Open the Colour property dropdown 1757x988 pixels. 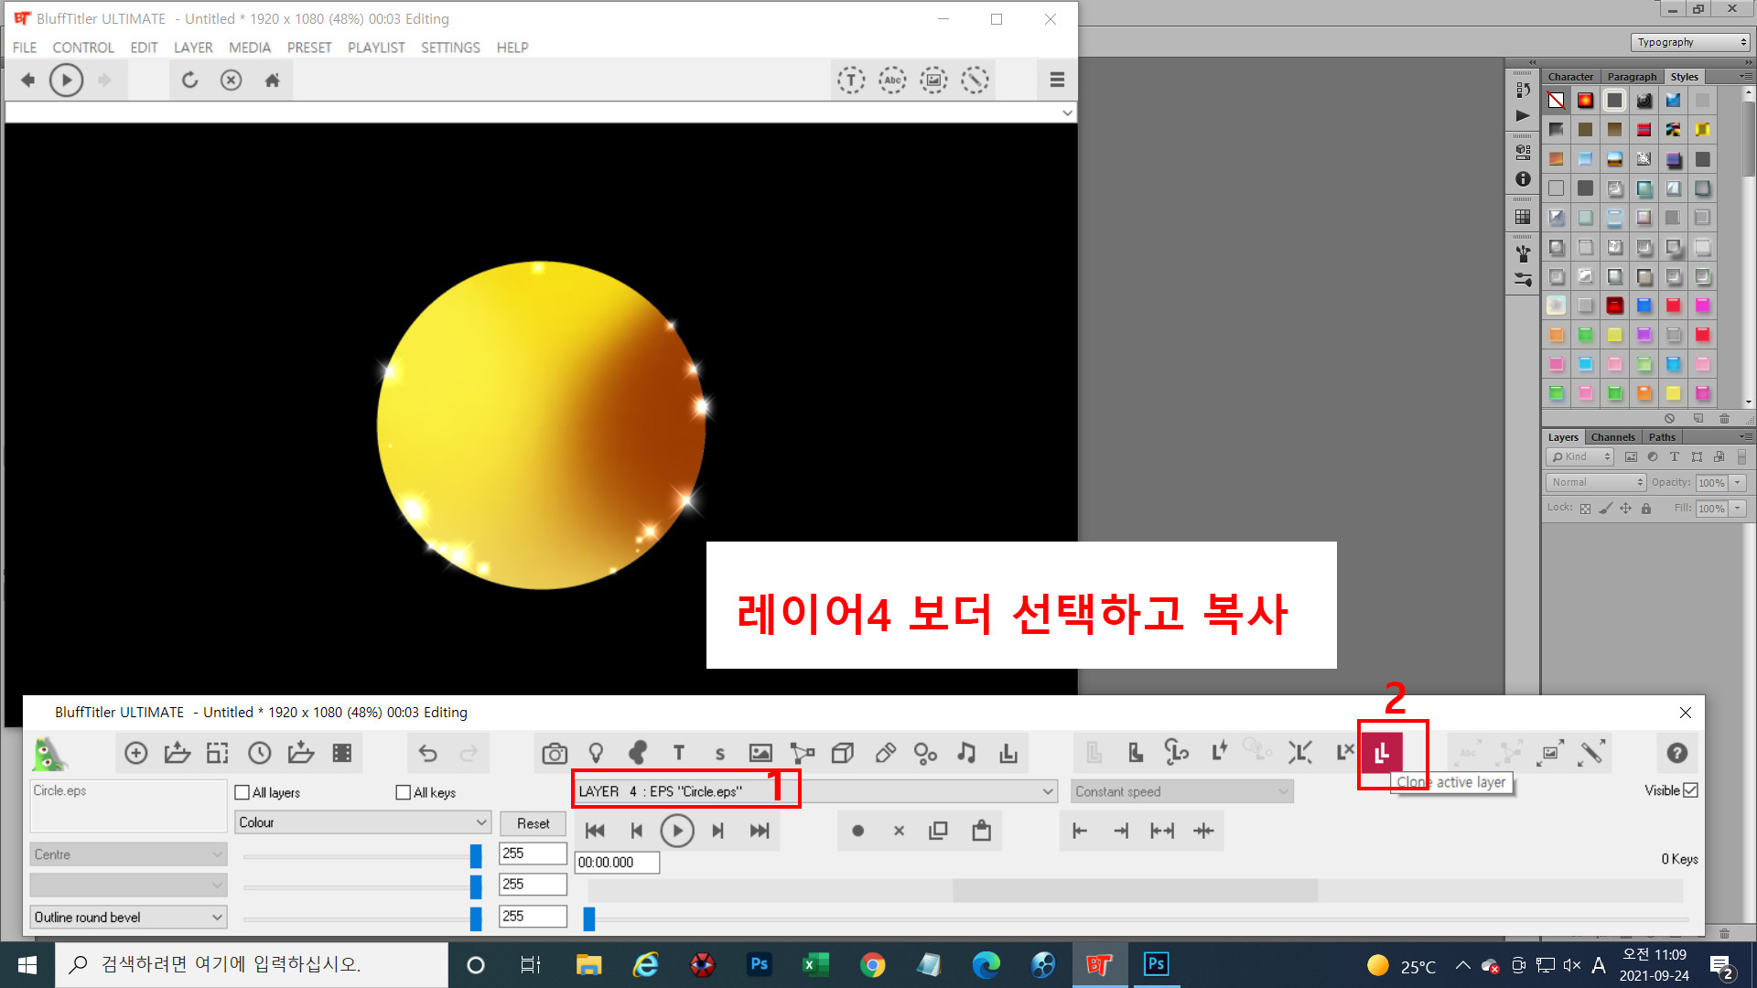point(362,822)
